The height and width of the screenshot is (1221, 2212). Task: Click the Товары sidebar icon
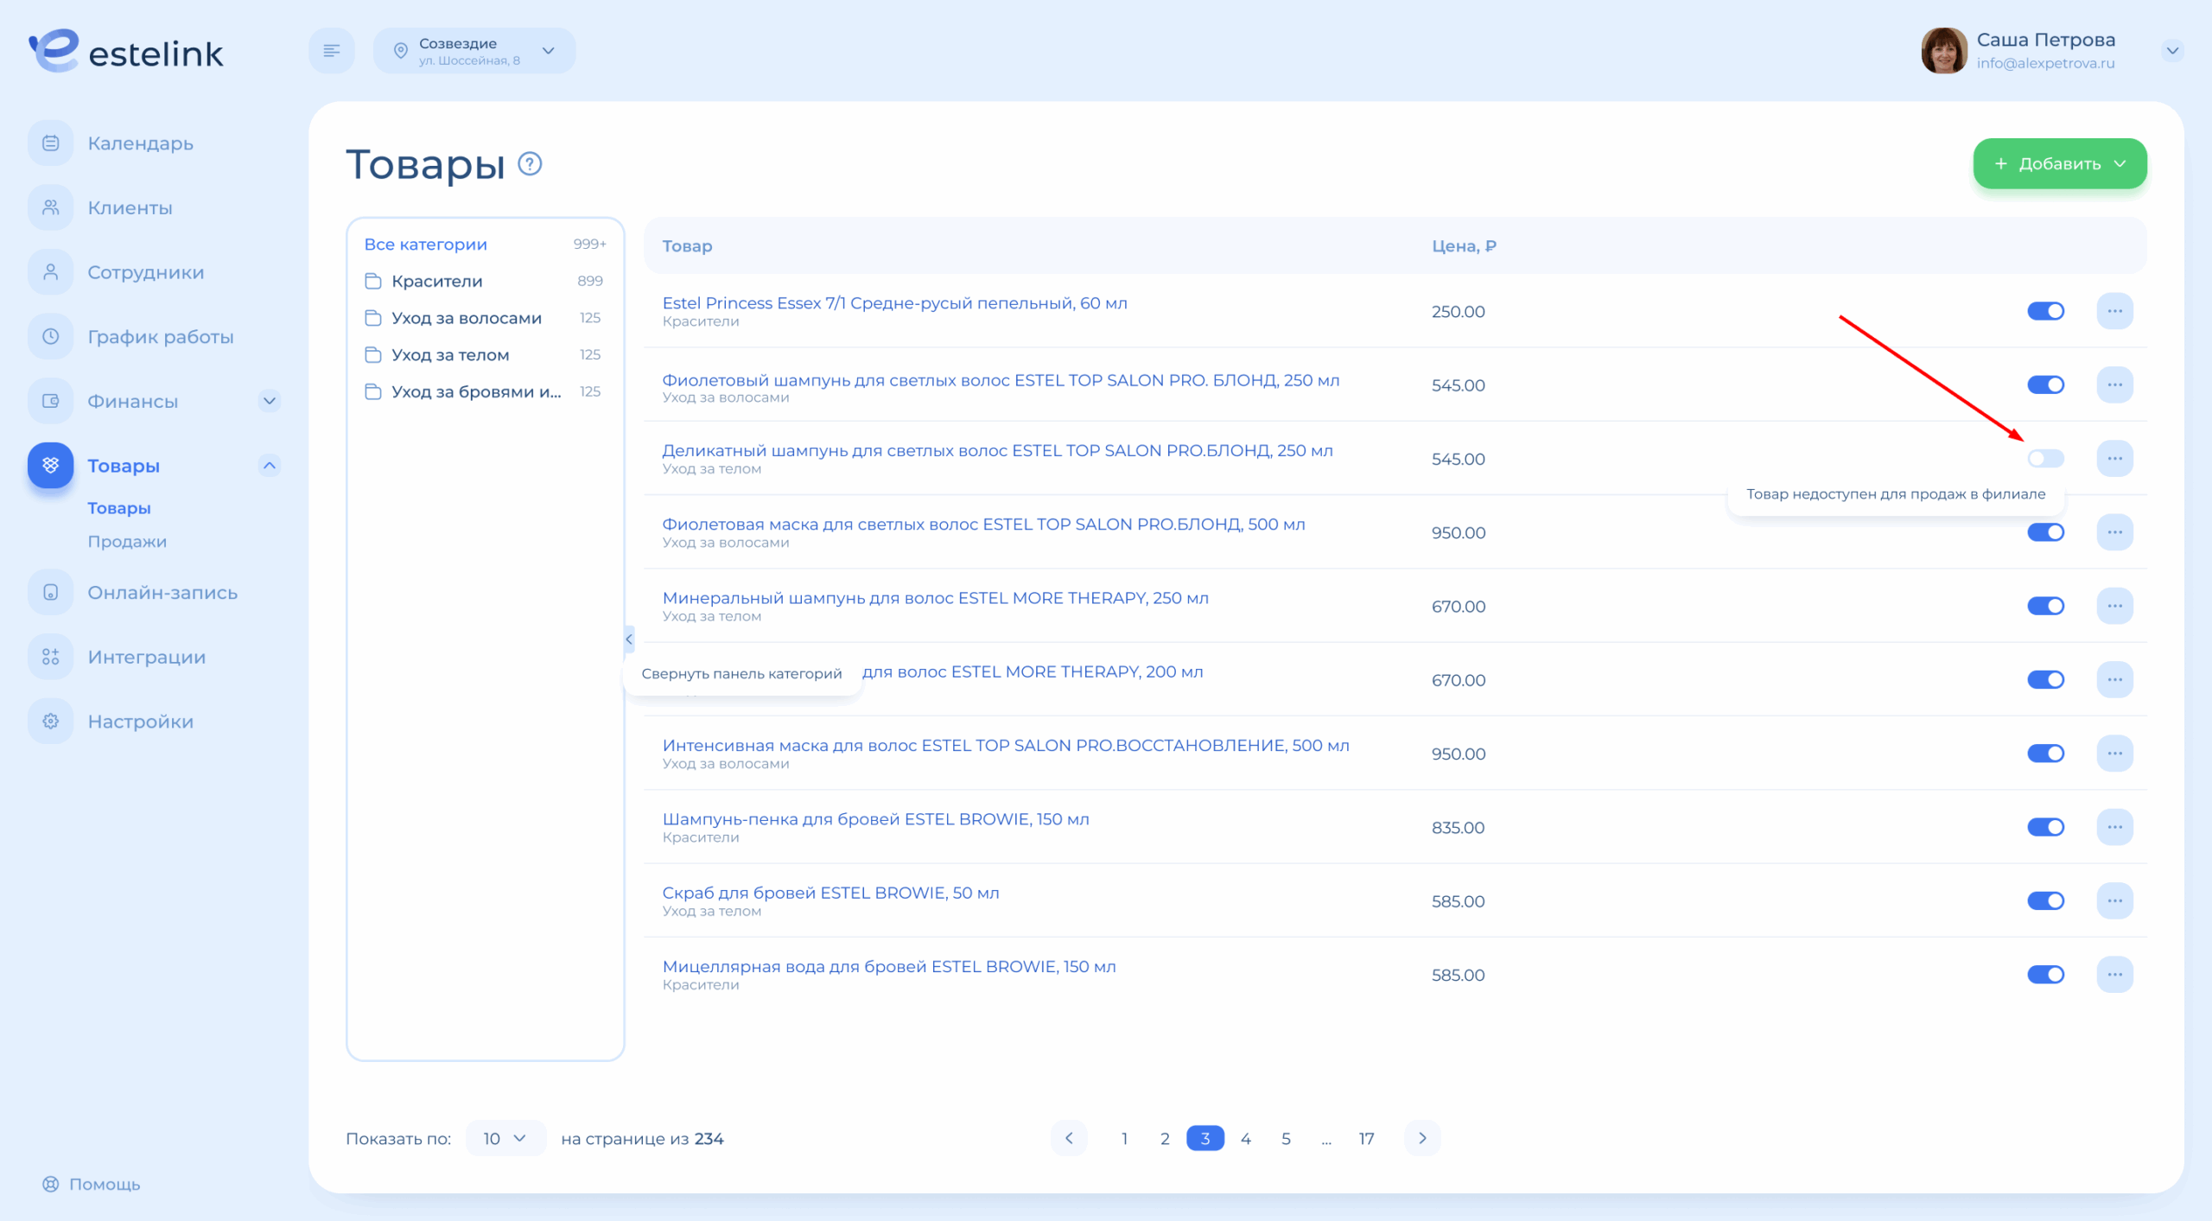click(51, 465)
